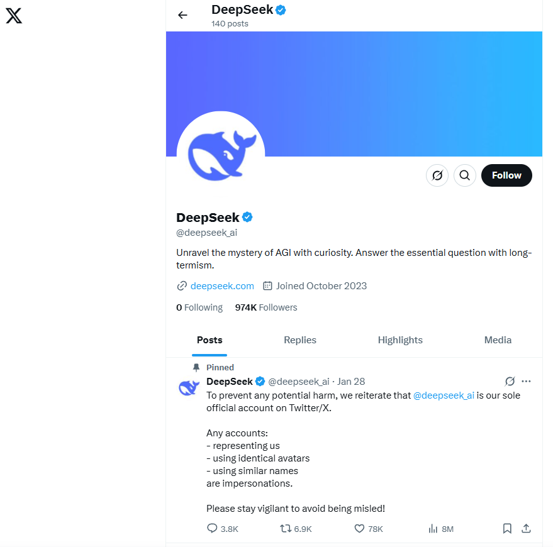Open the deepseek.com website link
The height and width of the screenshot is (547, 553).
click(222, 286)
